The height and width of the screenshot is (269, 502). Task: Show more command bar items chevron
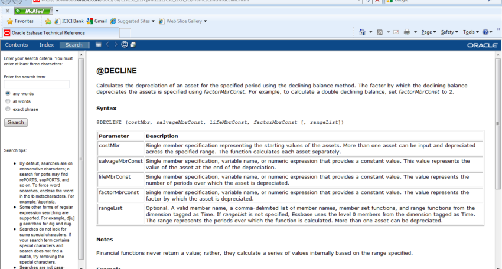[x=498, y=29]
